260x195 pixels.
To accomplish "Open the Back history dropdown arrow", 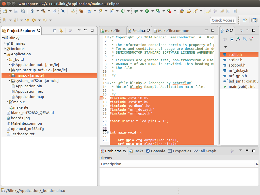I will tap(39, 20).
